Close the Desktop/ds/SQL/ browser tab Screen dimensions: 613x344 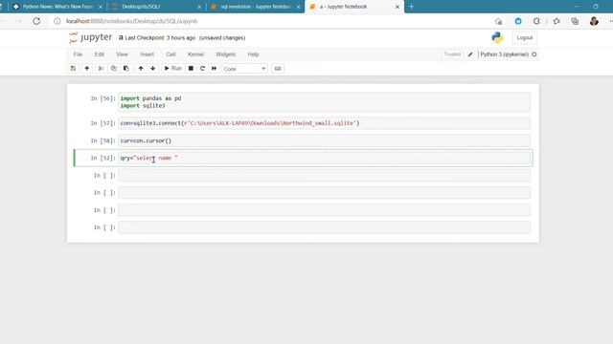click(199, 7)
